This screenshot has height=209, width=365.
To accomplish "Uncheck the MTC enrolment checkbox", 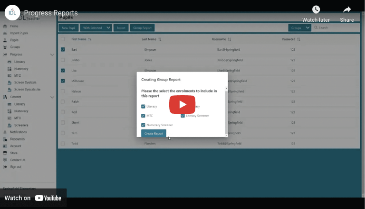I will click(143, 116).
